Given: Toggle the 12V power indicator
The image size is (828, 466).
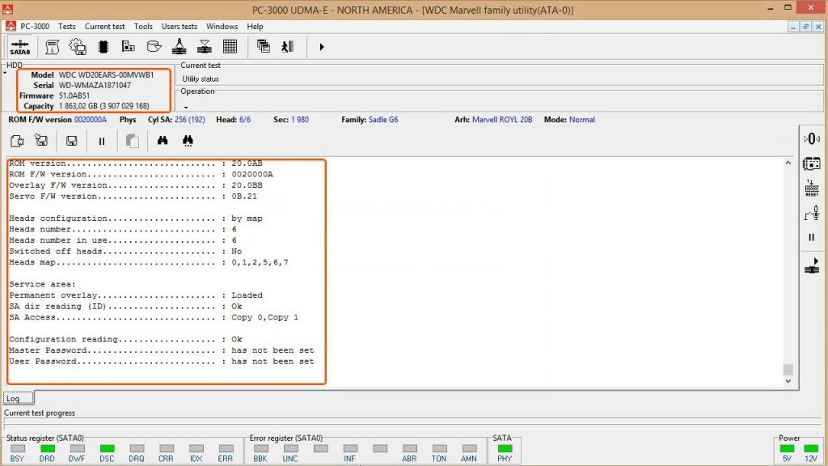Looking at the screenshot, I should pos(810,448).
